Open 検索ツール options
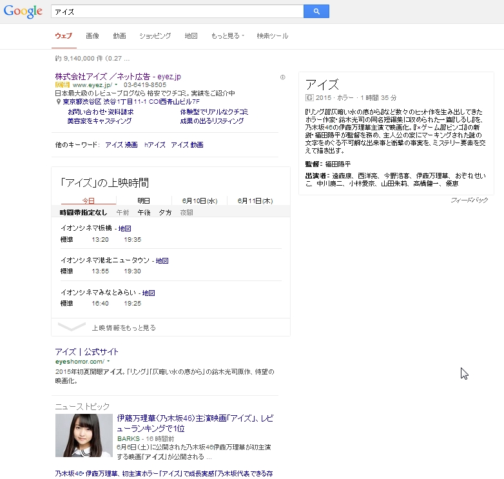 [273, 36]
